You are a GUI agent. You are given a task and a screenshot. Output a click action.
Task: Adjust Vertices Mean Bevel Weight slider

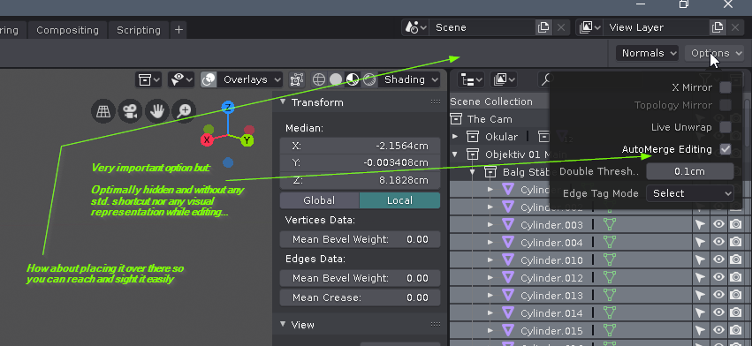(x=360, y=239)
